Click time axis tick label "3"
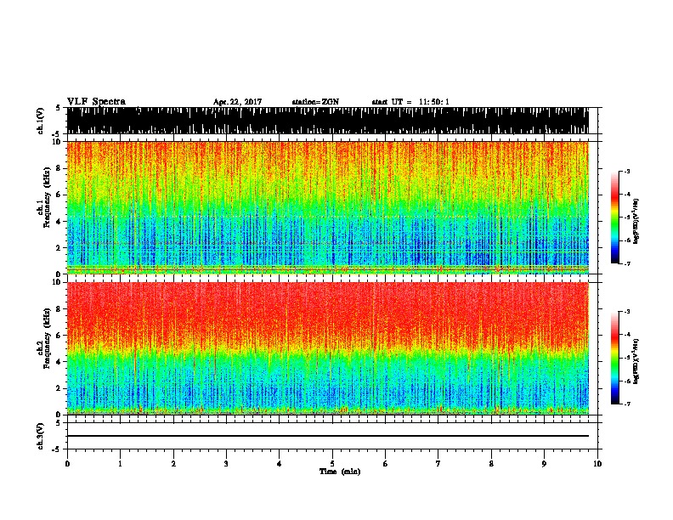 coord(226,464)
